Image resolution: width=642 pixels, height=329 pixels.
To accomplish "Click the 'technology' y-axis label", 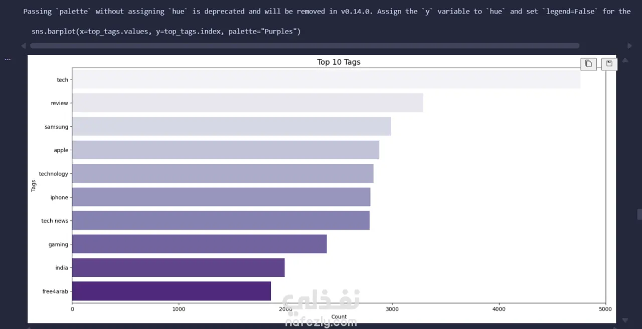I will [53, 174].
